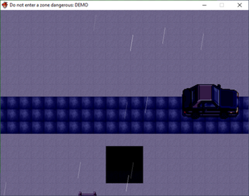
Task: Click the game icon in the title bar
Action: [x=5, y=5]
